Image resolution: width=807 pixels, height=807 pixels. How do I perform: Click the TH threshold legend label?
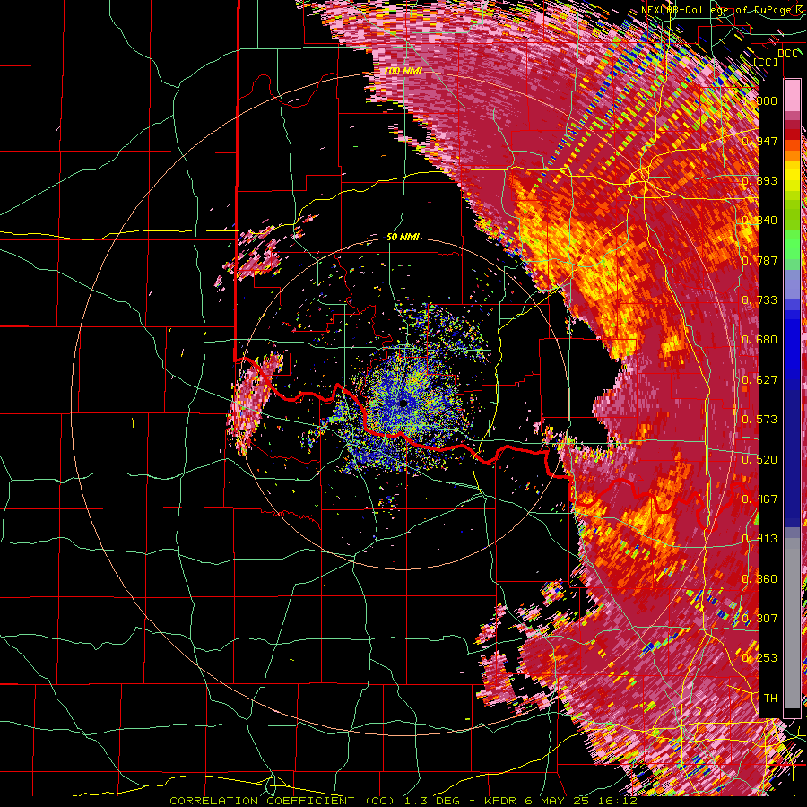pyautogui.click(x=770, y=699)
